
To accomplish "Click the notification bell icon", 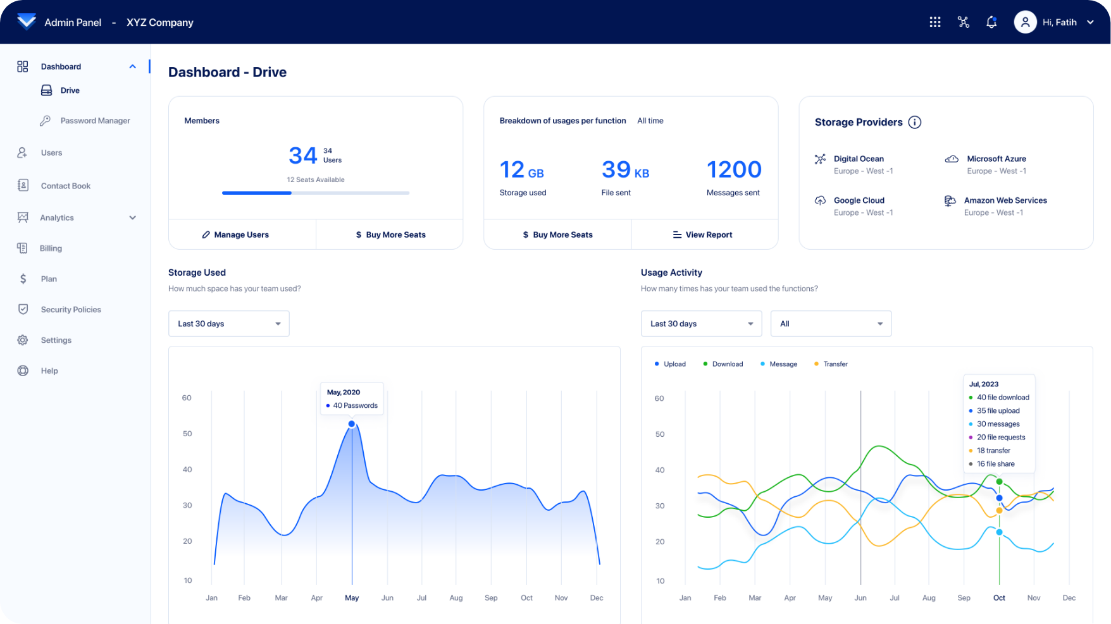I will pos(991,22).
